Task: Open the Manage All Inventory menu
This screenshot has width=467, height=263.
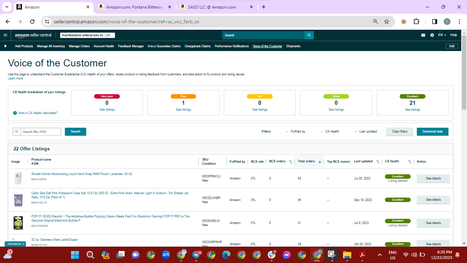Action: click(x=51, y=46)
